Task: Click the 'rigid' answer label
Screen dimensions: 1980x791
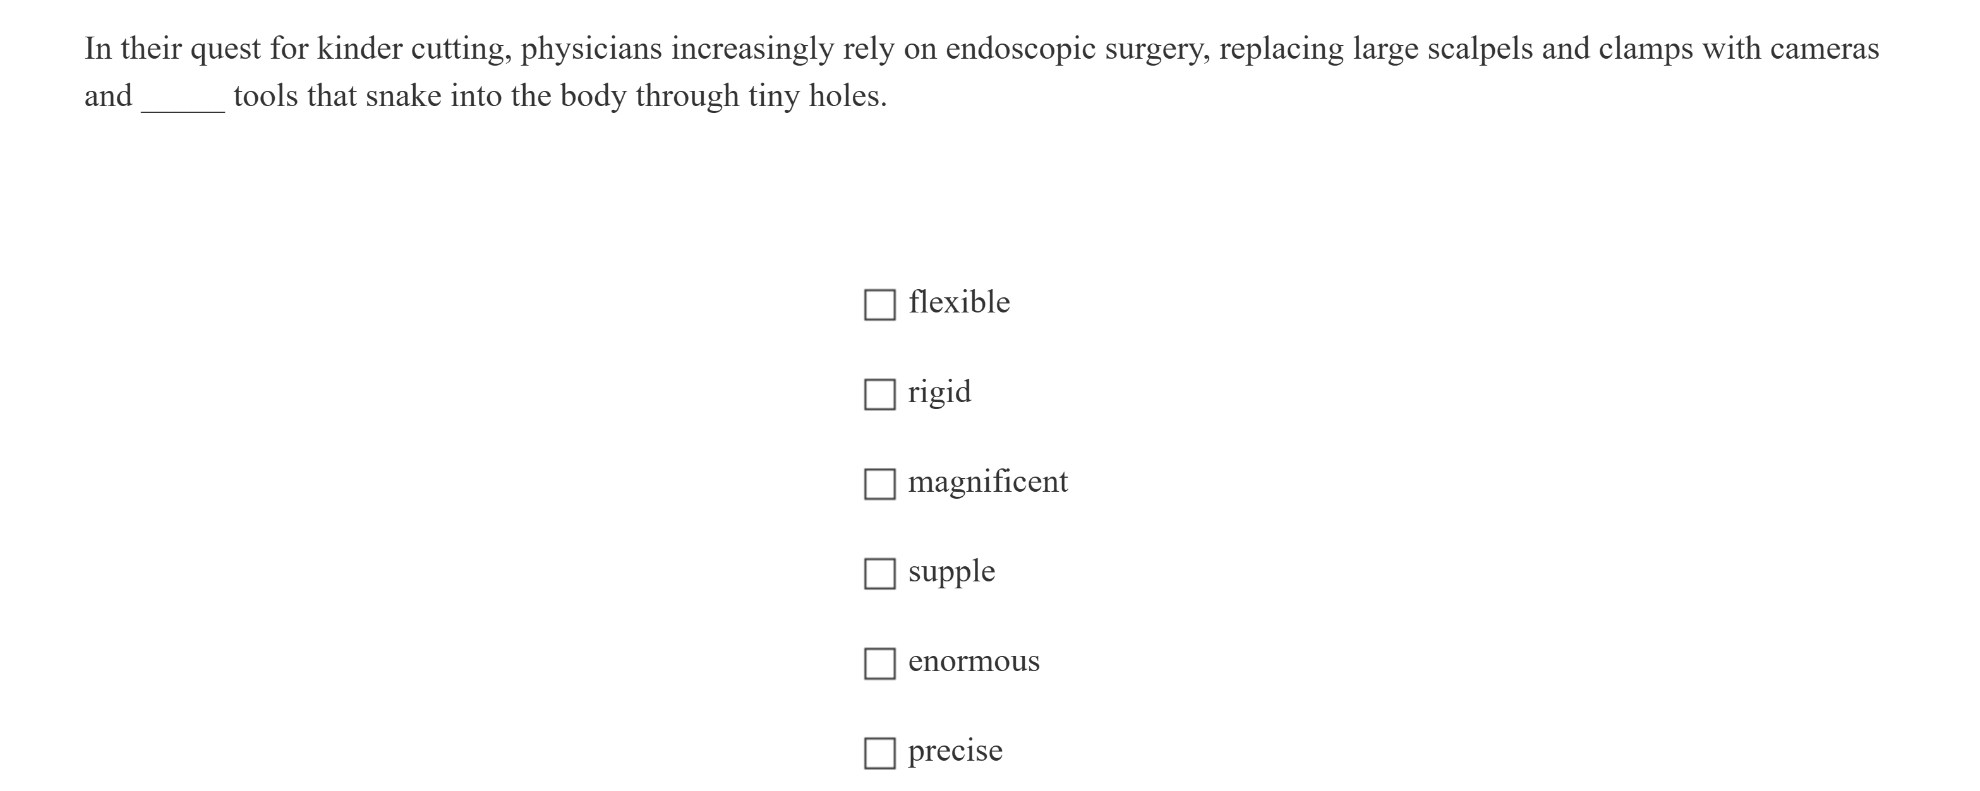Action: coord(939,393)
